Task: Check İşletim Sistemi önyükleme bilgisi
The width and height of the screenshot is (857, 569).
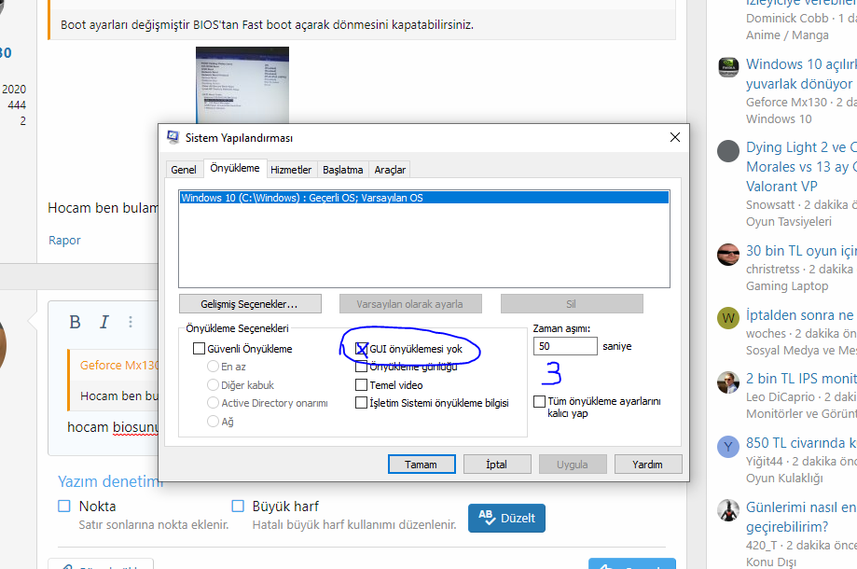Action: [x=361, y=403]
